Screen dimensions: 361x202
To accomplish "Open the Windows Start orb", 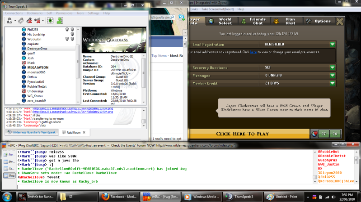I will coord(7,197).
